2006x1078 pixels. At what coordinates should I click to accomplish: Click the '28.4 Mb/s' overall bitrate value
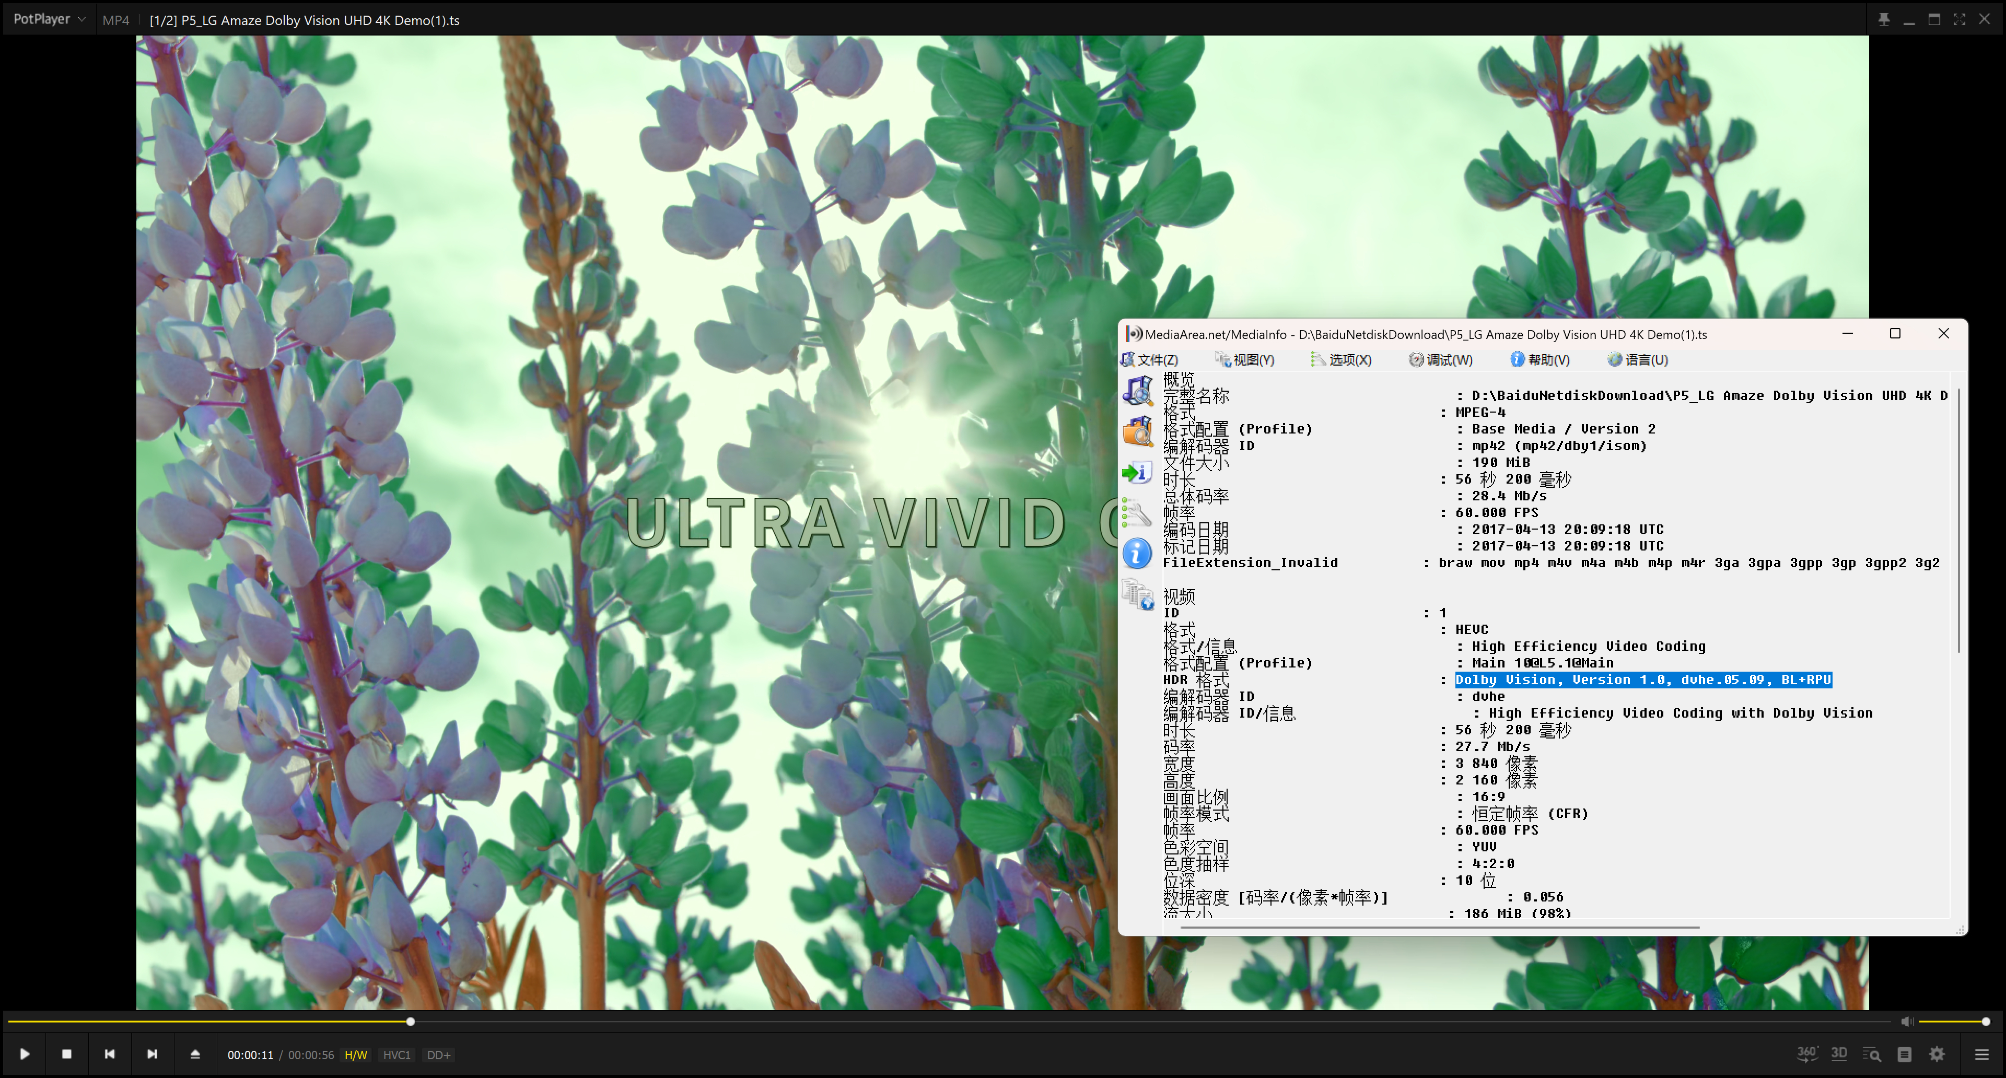point(1509,495)
